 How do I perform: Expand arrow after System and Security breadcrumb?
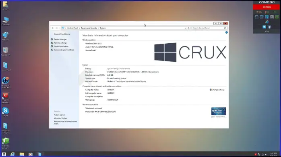(98, 28)
